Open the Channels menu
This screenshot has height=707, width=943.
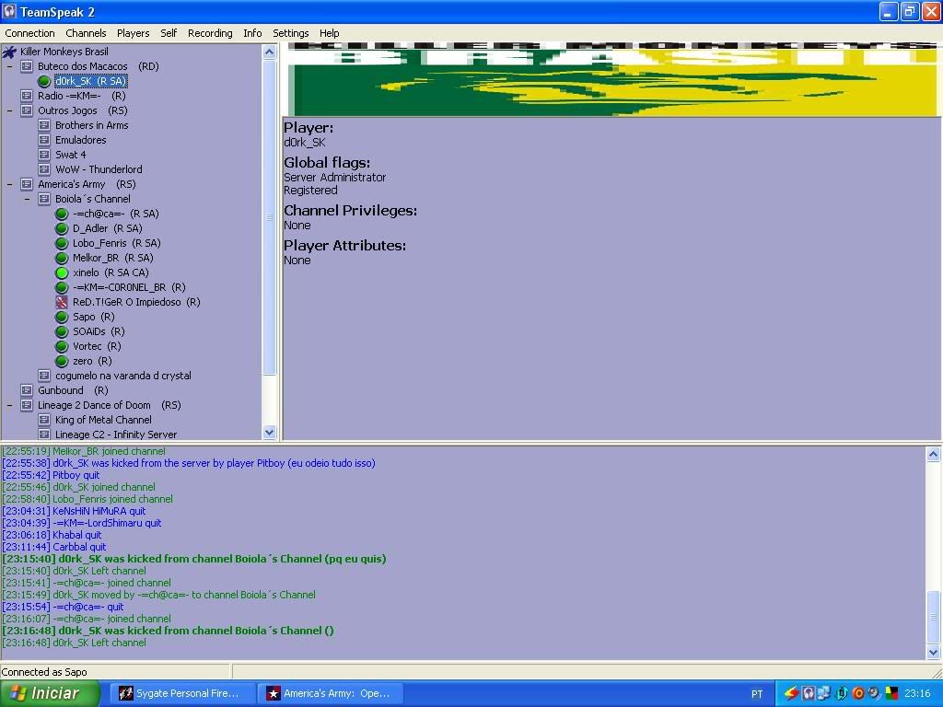(x=86, y=33)
